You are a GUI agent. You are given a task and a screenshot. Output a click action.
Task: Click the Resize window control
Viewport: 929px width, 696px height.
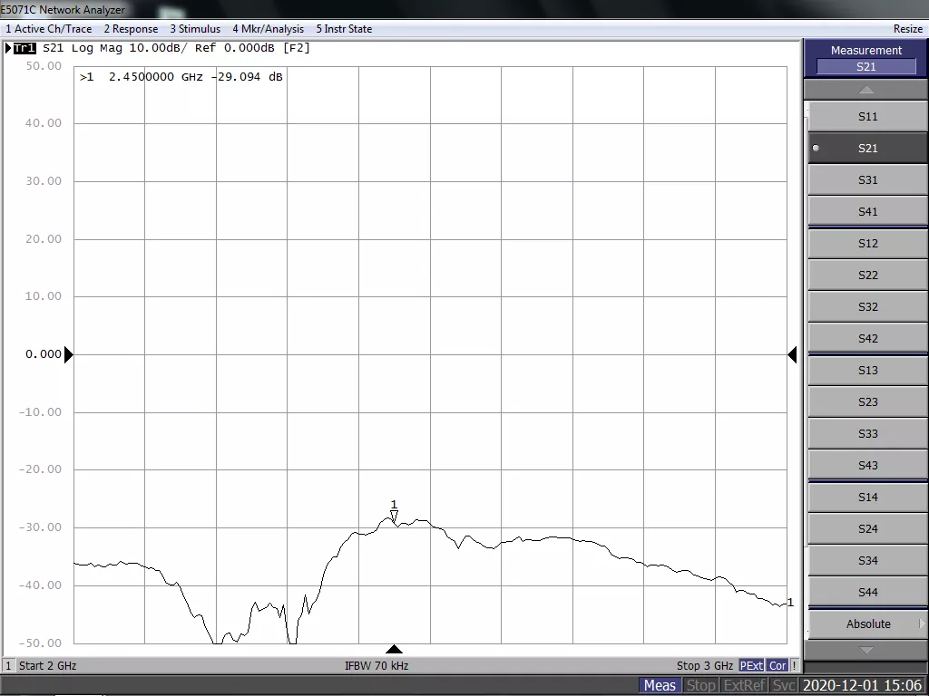point(907,29)
